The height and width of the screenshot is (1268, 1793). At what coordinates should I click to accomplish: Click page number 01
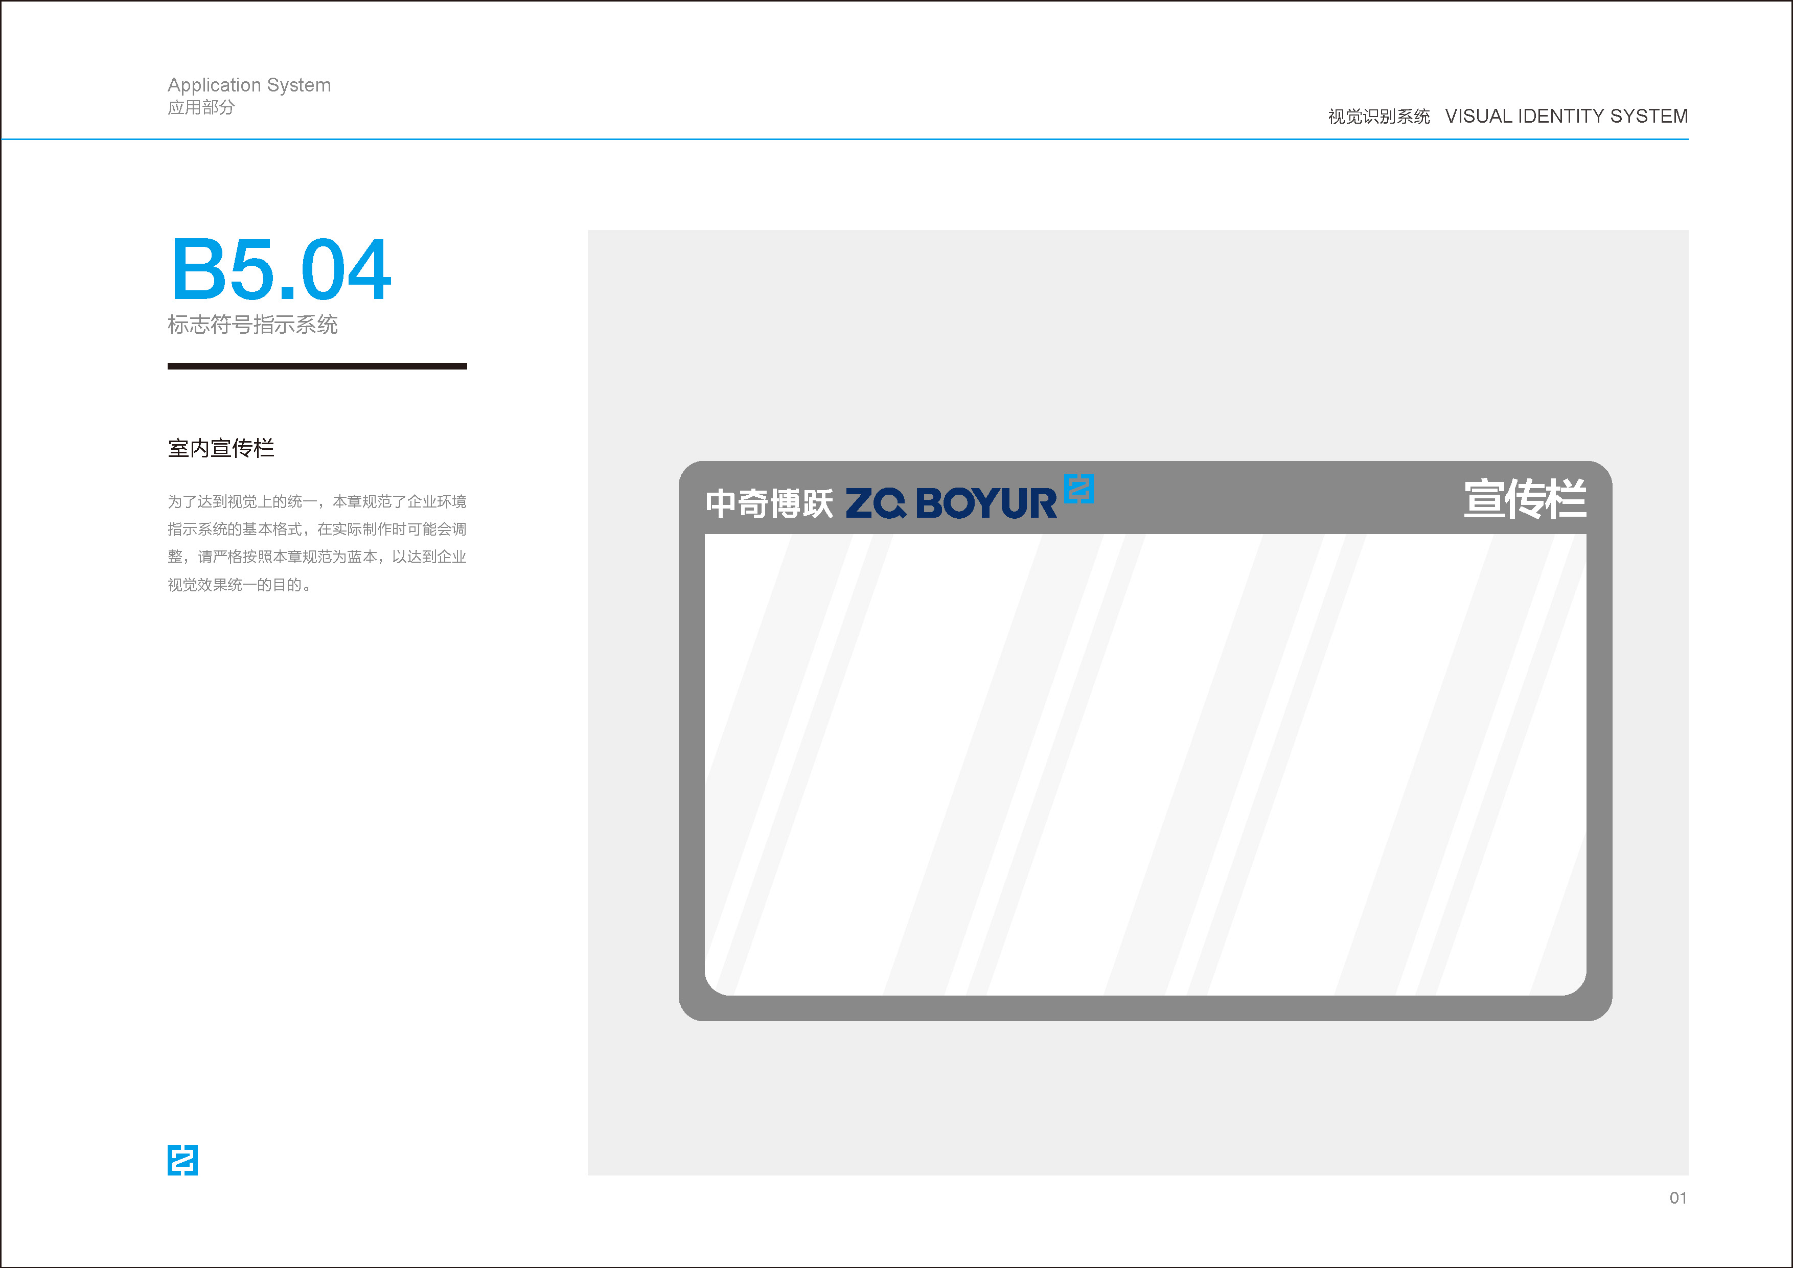tap(1677, 1198)
